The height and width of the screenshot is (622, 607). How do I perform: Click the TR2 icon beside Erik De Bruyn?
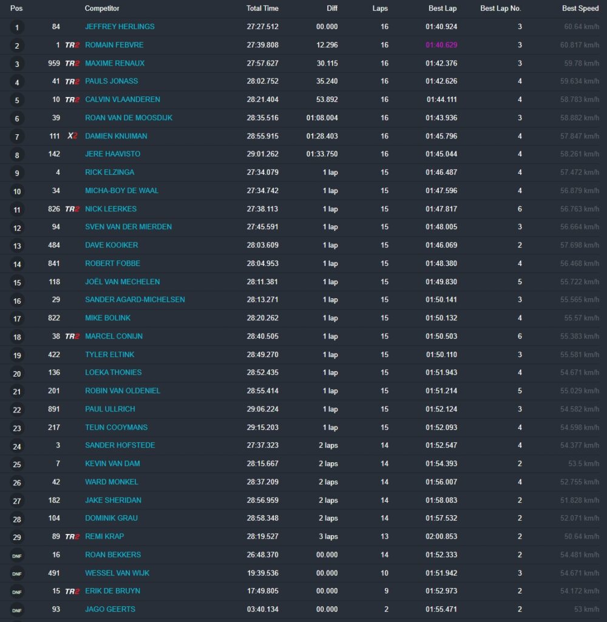[72, 592]
